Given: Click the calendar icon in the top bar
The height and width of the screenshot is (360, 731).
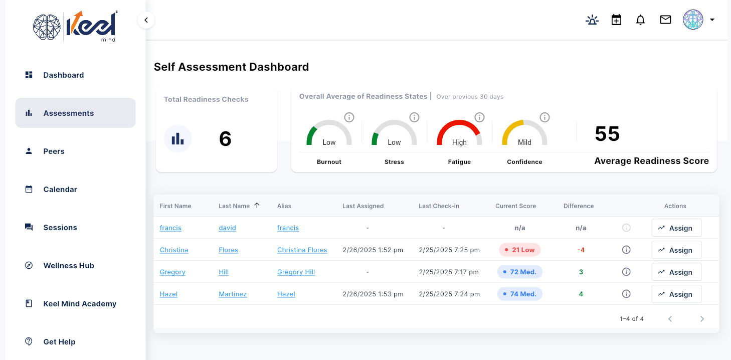Looking at the screenshot, I should click(616, 20).
